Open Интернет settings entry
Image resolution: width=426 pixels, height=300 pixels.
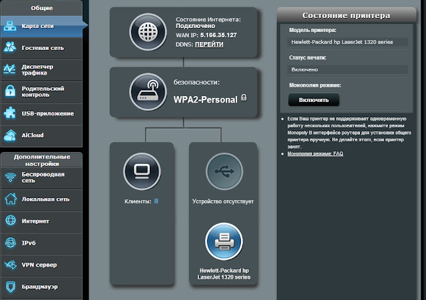pos(41,221)
